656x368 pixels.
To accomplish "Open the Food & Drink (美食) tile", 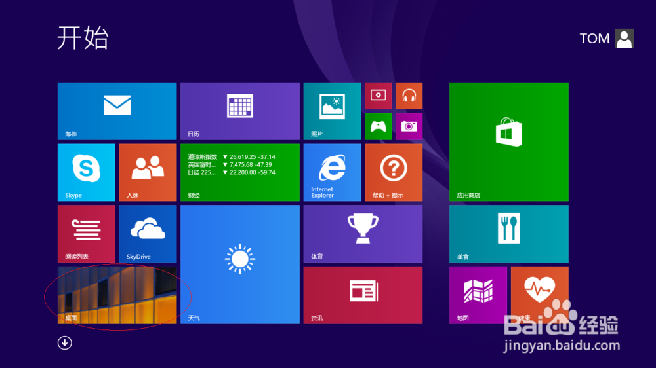I will pyautogui.click(x=509, y=234).
